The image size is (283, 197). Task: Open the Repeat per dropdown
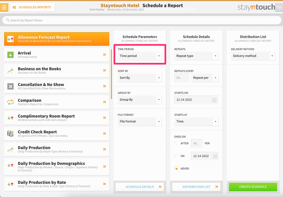point(205,78)
